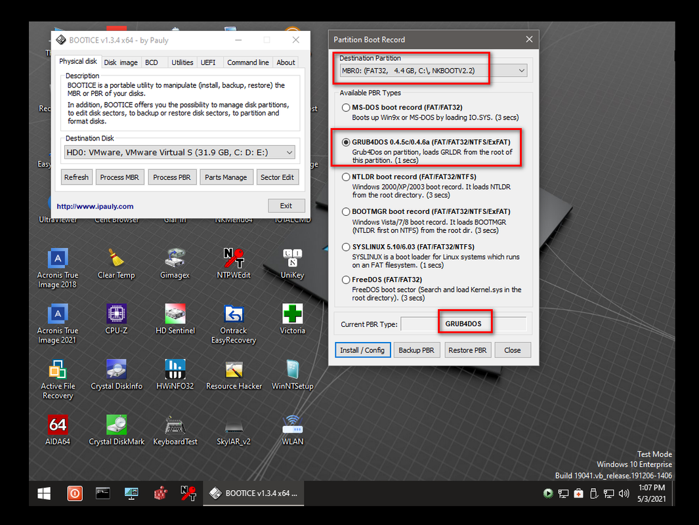
Task: Open the Clear Temp desktop icon
Action: tap(116, 263)
